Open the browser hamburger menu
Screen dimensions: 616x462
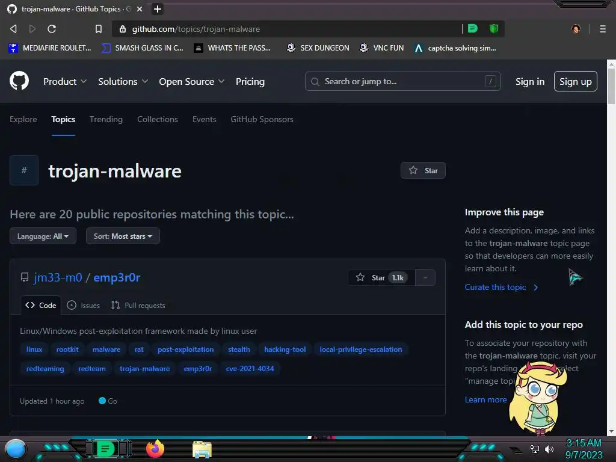click(x=602, y=29)
